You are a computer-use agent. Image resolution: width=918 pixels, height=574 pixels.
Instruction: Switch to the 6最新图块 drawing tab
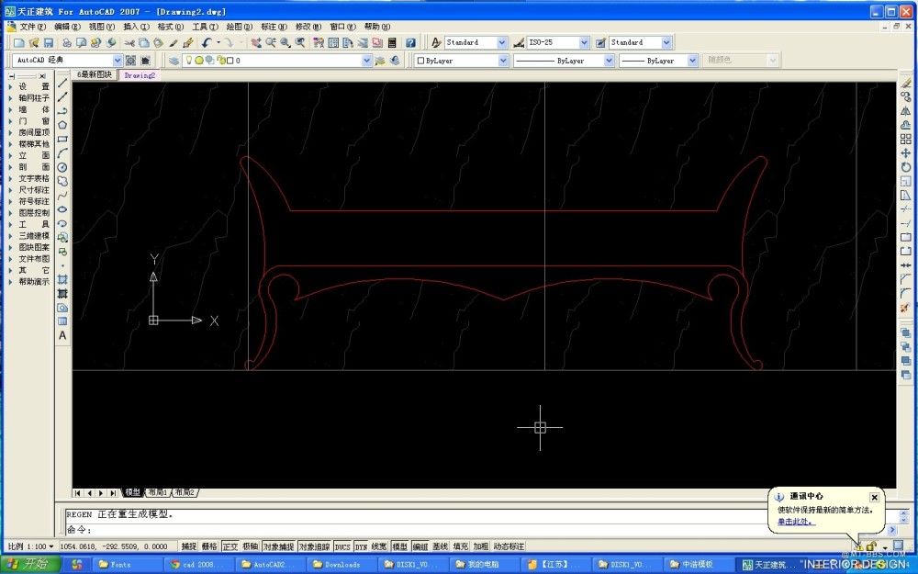(x=95, y=75)
